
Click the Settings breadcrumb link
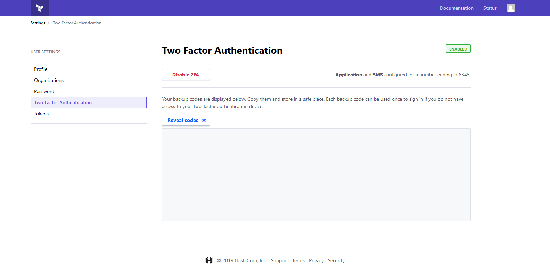pyautogui.click(x=38, y=23)
